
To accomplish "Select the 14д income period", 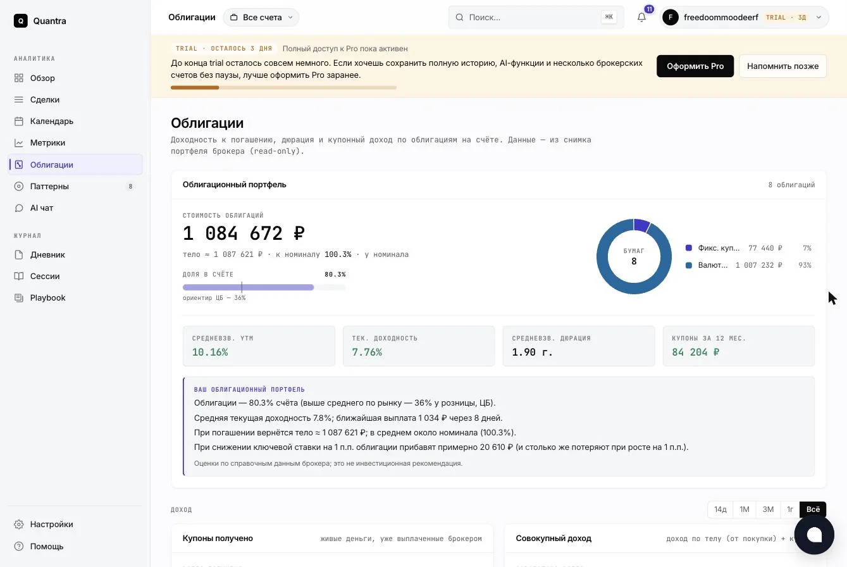I will pyautogui.click(x=720, y=509).
